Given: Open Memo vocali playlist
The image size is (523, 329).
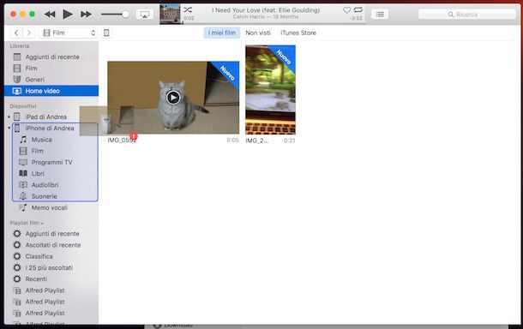Looking at the screenshot, I should pos(50,207).
